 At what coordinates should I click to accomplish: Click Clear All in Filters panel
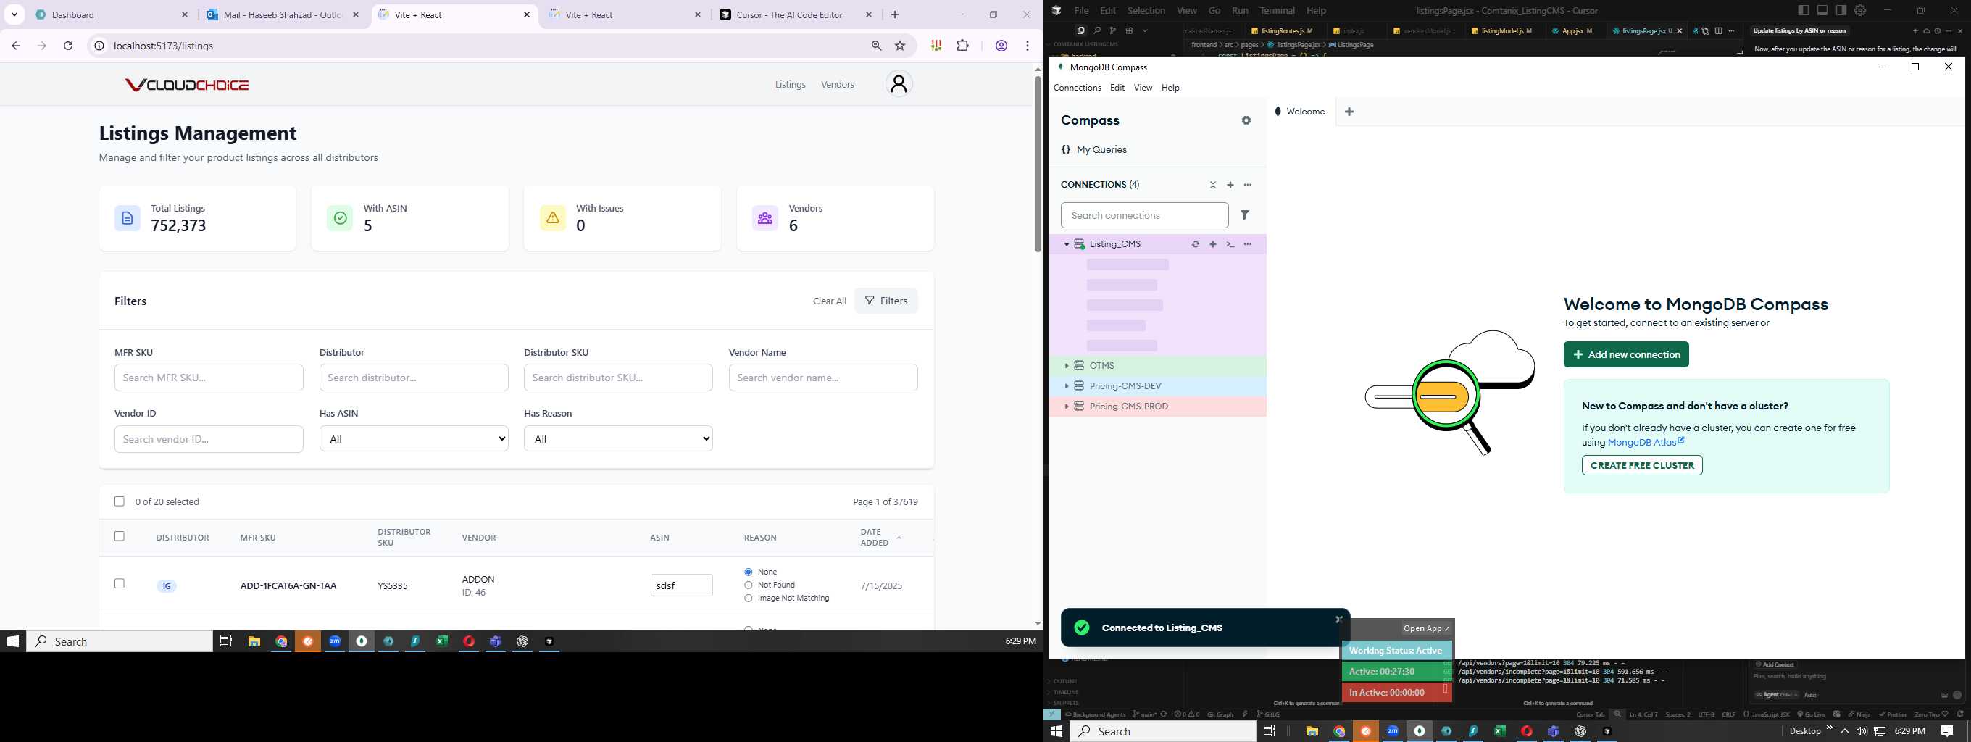click(830, 301)
